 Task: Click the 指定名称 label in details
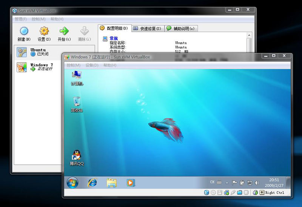tap(118, 43)
